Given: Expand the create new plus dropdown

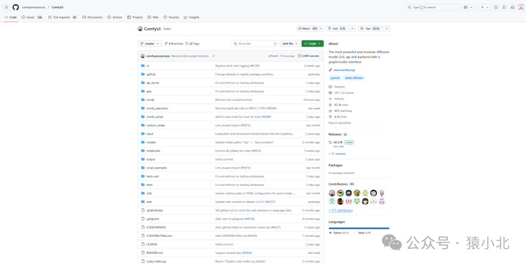Looking at the screenshot, I should [x=485, y=7].
